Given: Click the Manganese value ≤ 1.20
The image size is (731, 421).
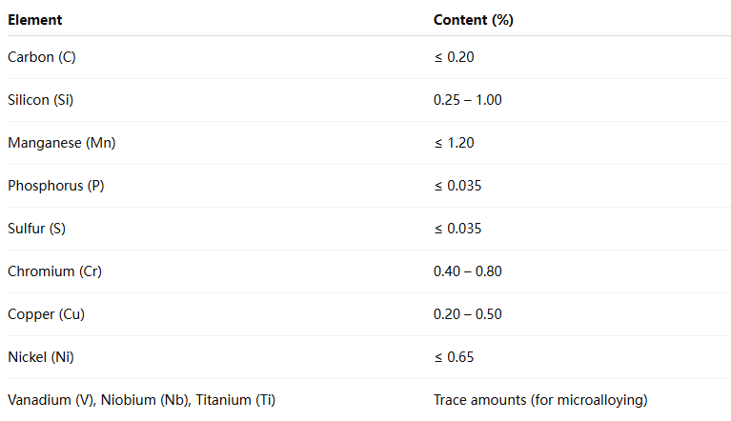Looking at the screenshot, I should [x=454, y=143].
